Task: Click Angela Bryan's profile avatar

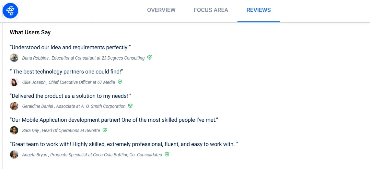Action: click(14, 155)
